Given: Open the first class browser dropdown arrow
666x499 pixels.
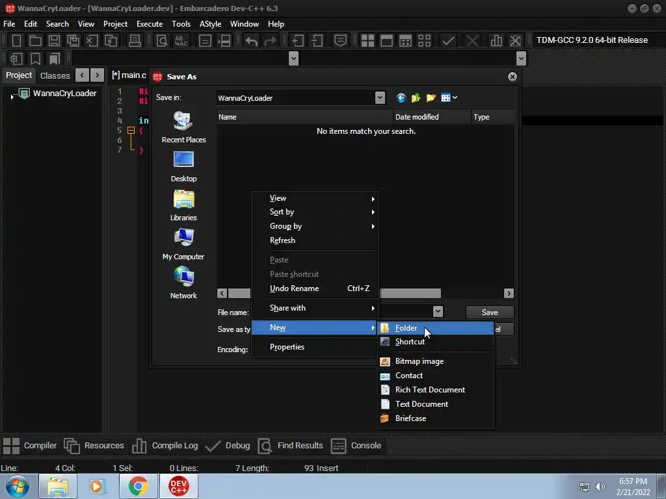Looking at the screenshot, I should pos(293,58).
